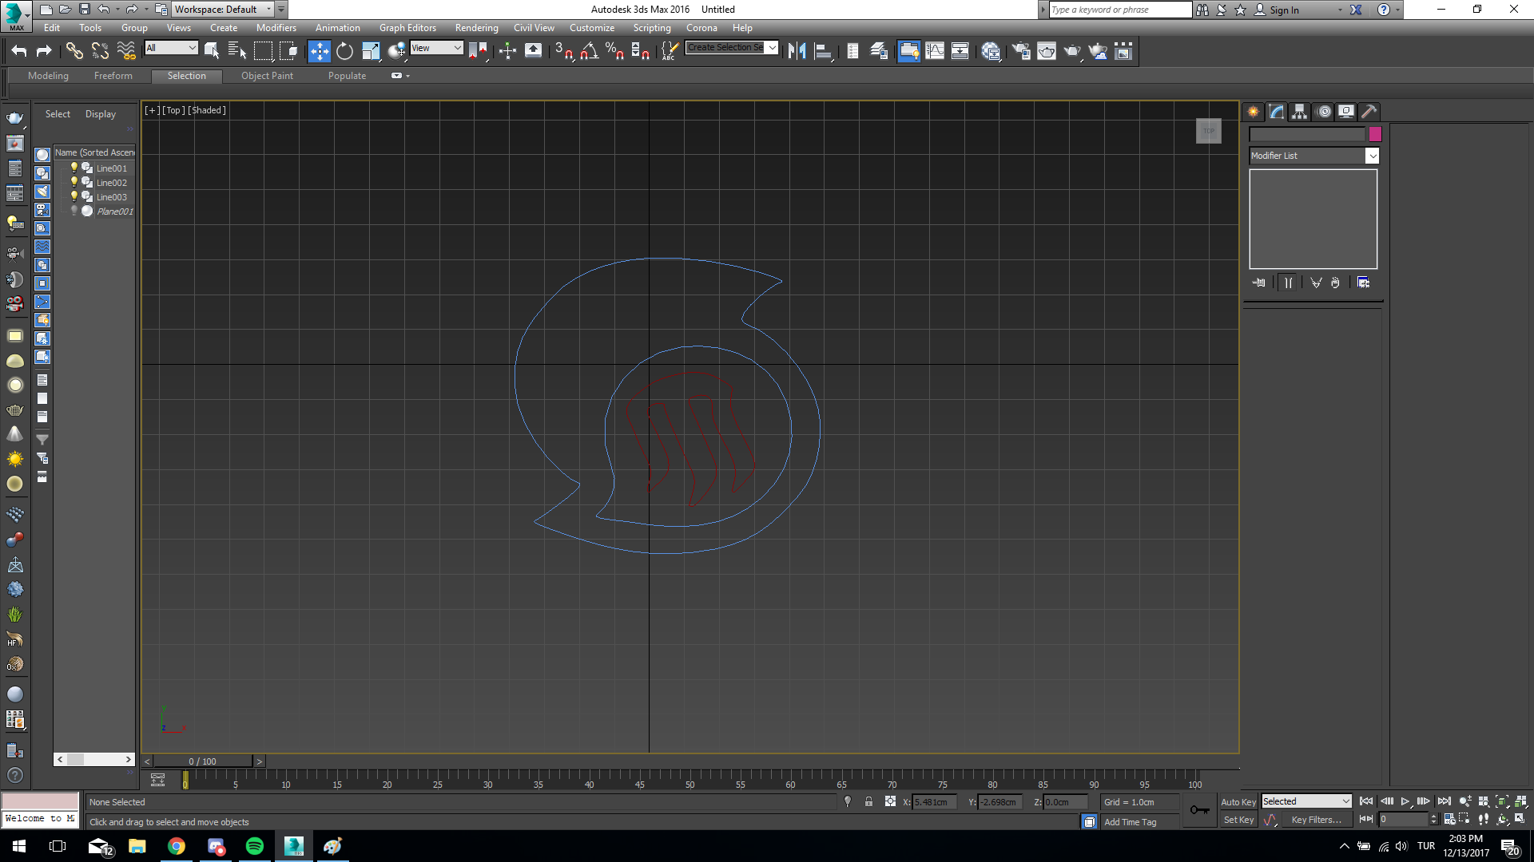Image resolution: width=1534 pixels, height=862 pixels.
Task: Click the Render Production teapot icon
Action: point(1072,51)
